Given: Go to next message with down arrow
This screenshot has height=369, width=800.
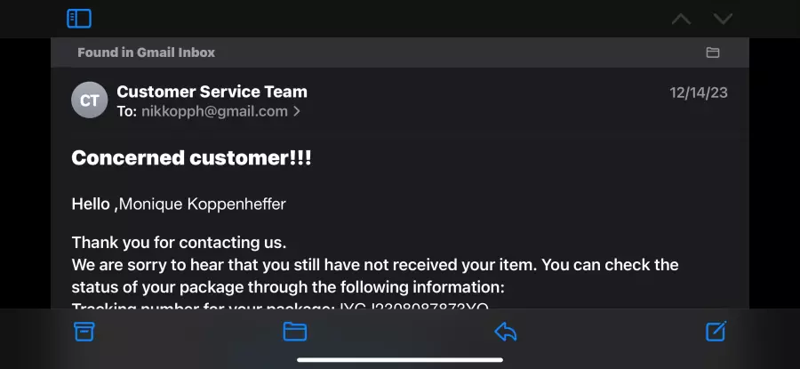Looking at the screenshot, I should [x=723, y=20].
